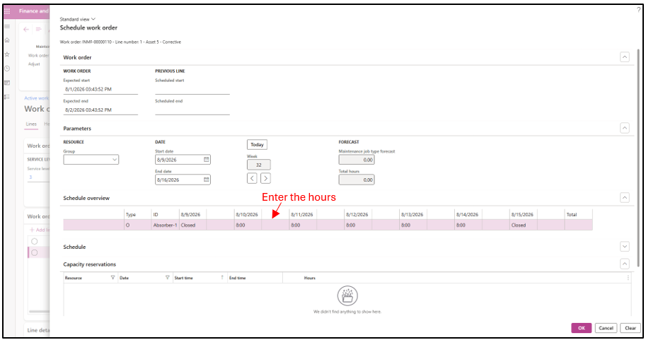Screen dimensions: 646x340
Task: Click the Cancel button
Action: pyautogui.click(x=606, y=328)
